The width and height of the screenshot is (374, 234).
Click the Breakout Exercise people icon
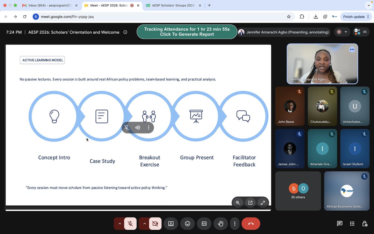tap(149, 116)
